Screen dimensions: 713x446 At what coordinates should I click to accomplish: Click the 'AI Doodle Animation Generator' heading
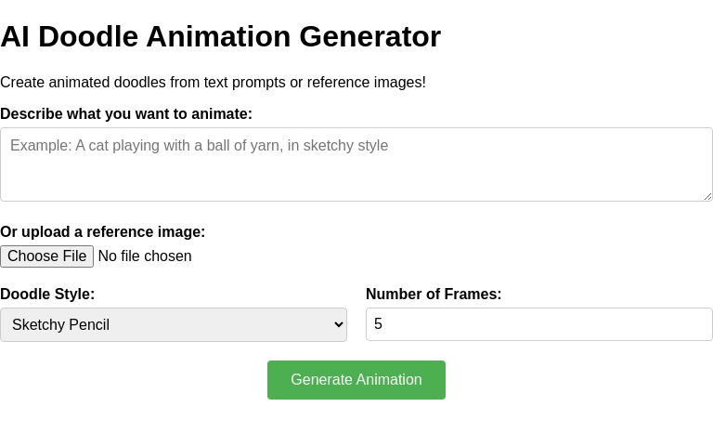coord(220,37)
